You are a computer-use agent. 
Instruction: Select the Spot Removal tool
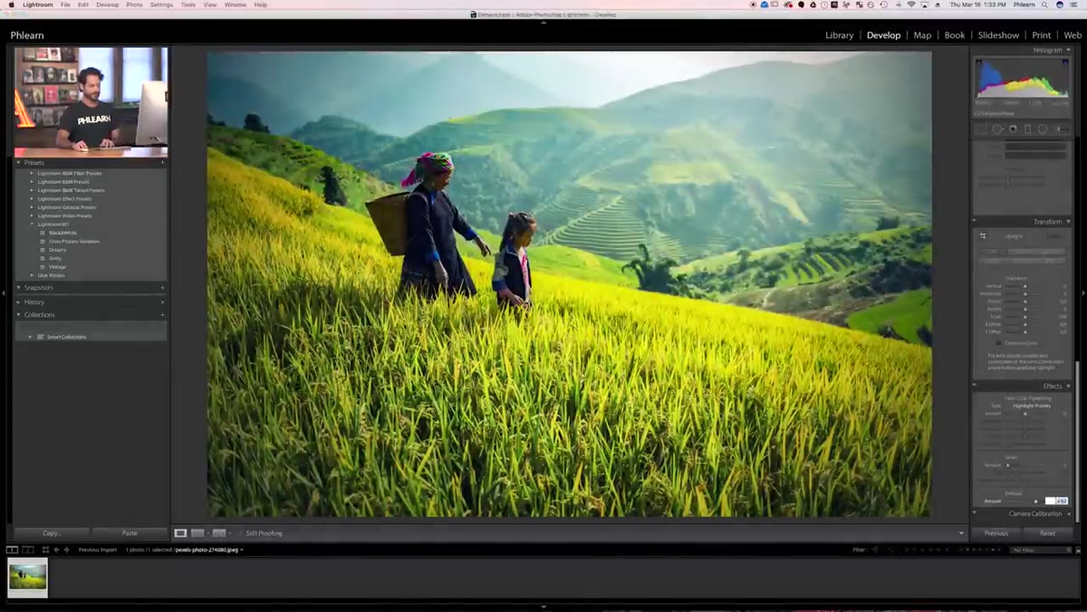(996, 129)
